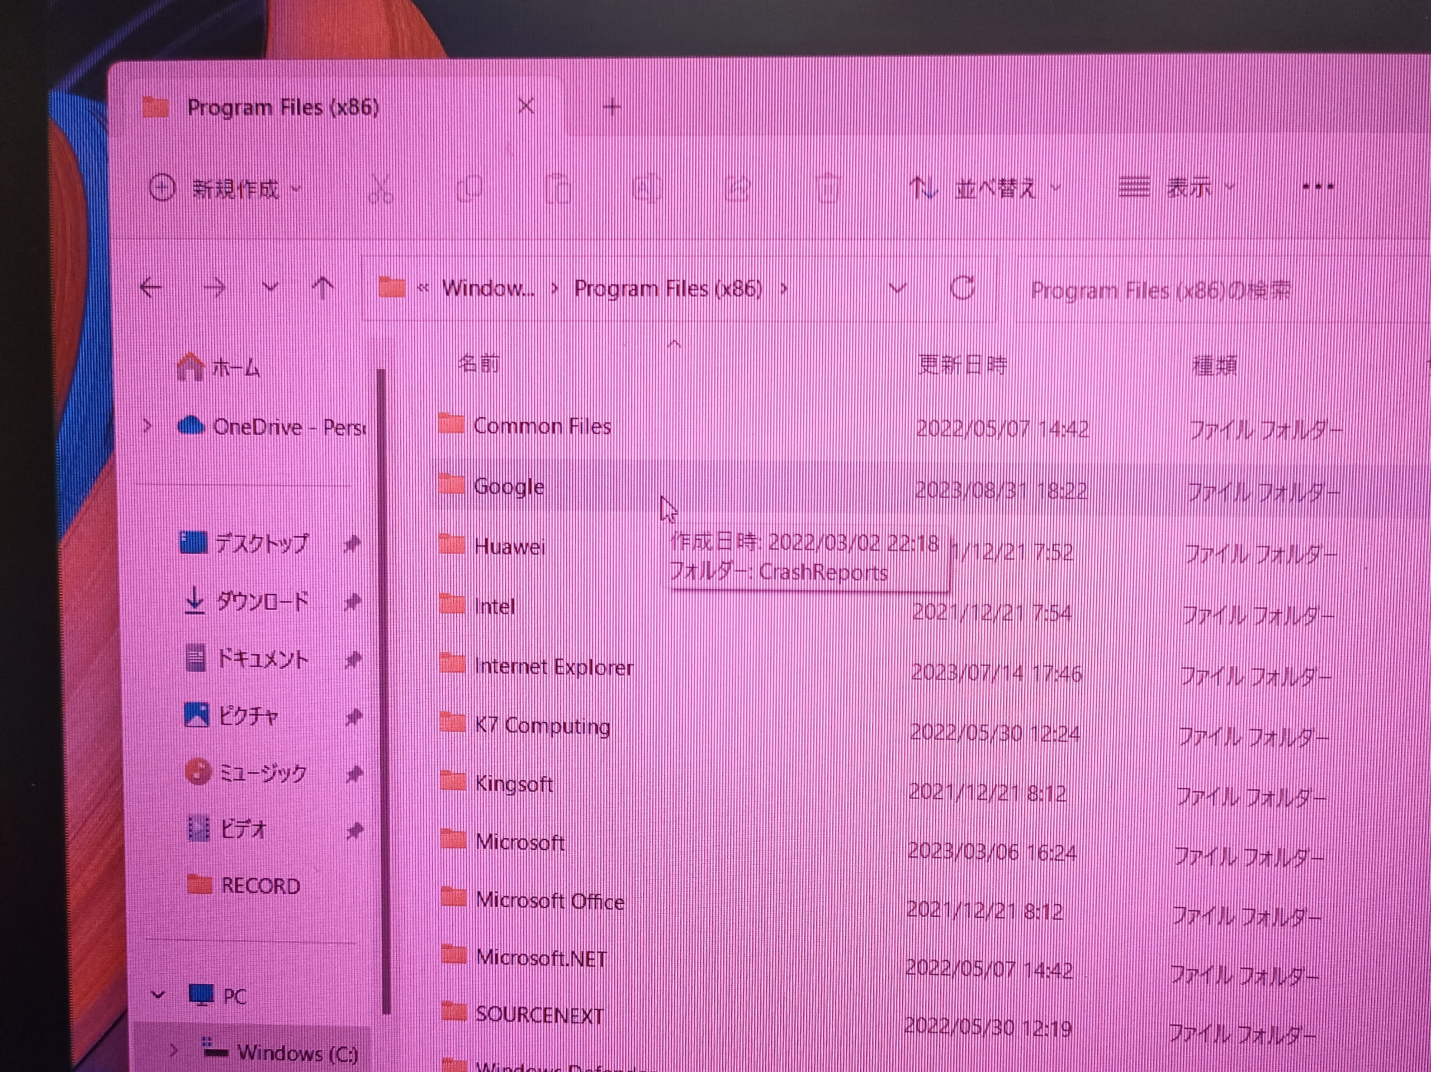Click the Cut scissors icon

381,189
